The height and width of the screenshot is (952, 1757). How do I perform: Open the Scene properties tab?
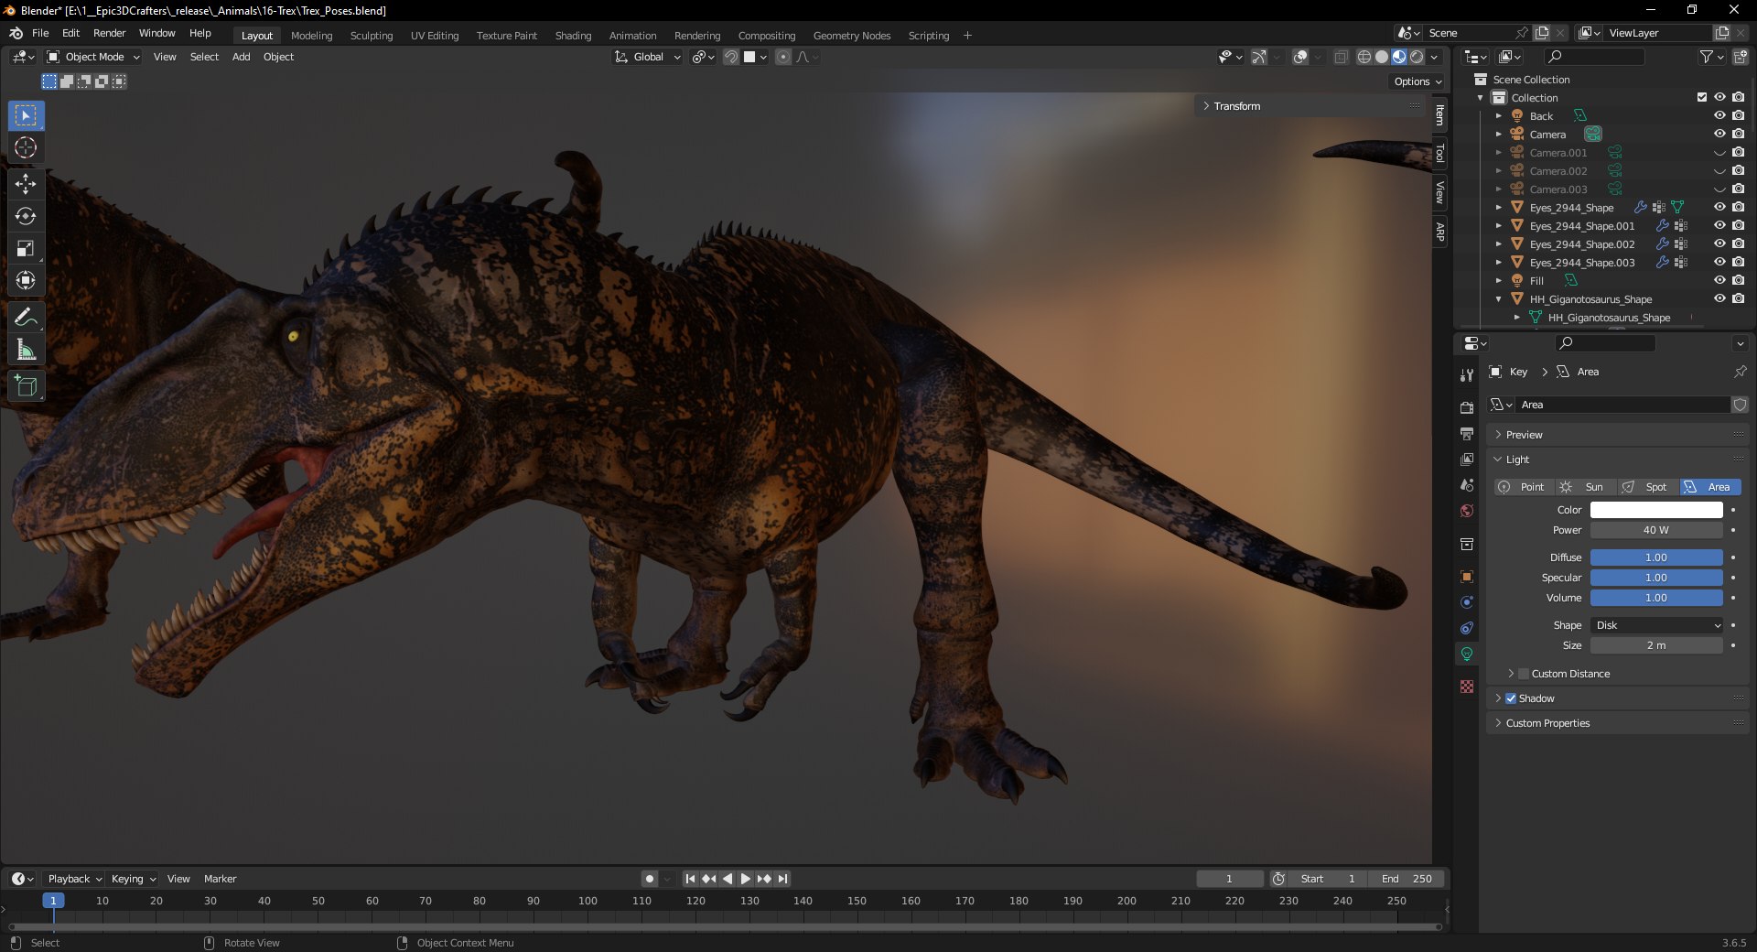pos(1467,484)
